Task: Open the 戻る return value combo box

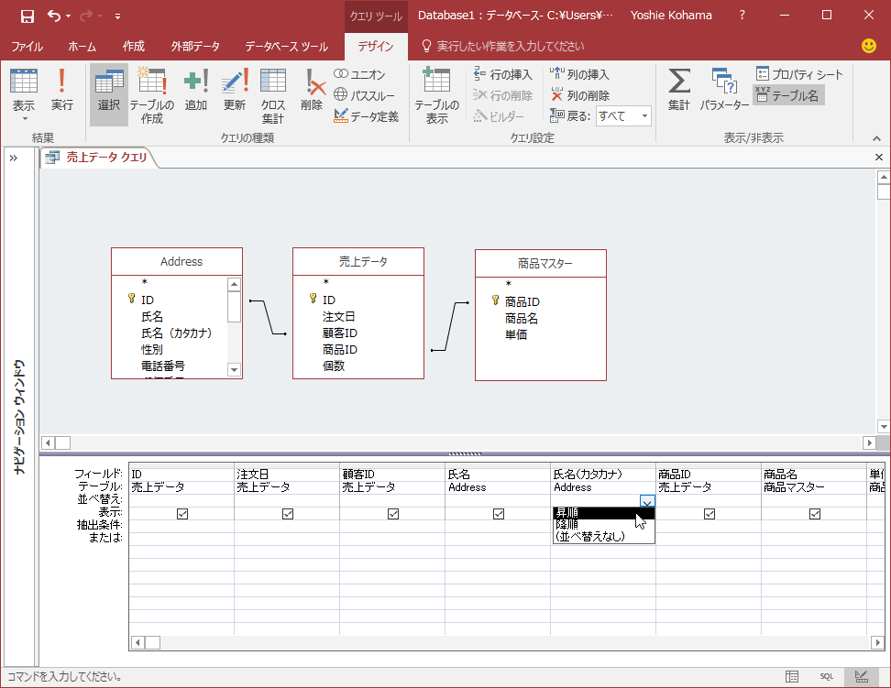Action: tap(623, 116)
